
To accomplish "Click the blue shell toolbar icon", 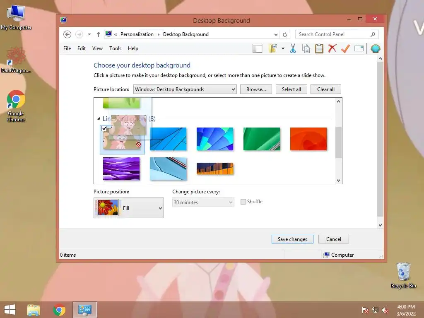I will 375,48.
